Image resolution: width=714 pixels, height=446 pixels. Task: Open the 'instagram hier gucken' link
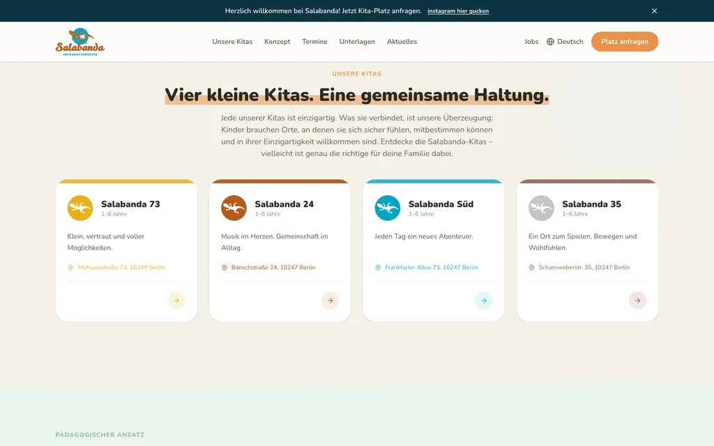coord(457,11)
